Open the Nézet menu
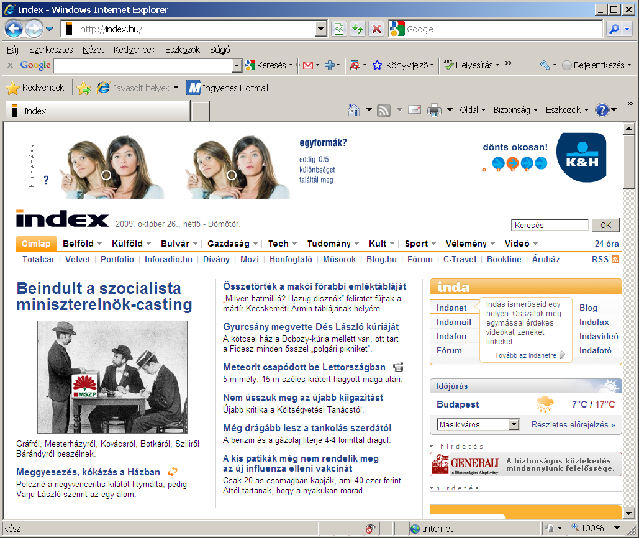The width and height of the screenshot is (639, 538). pos(93,50)
